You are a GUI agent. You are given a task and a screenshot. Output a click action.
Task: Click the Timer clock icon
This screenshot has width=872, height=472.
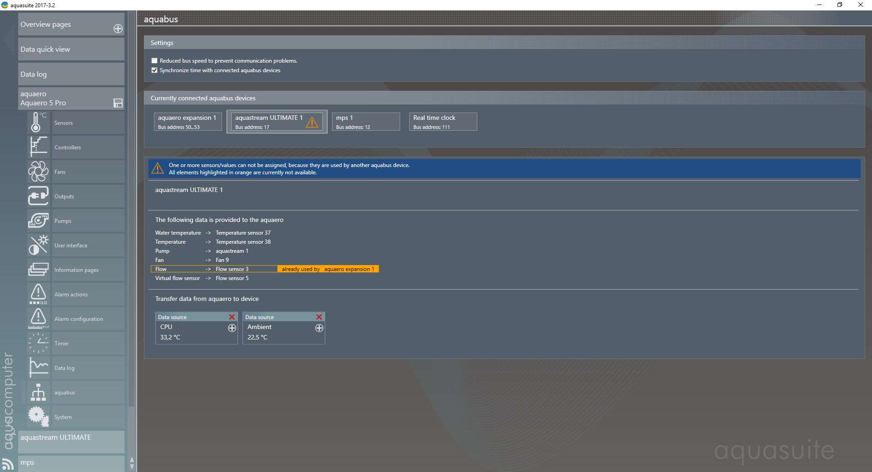(38, 343)
